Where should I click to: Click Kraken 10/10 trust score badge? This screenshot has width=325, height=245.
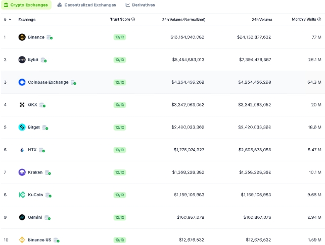click(120, 172)
